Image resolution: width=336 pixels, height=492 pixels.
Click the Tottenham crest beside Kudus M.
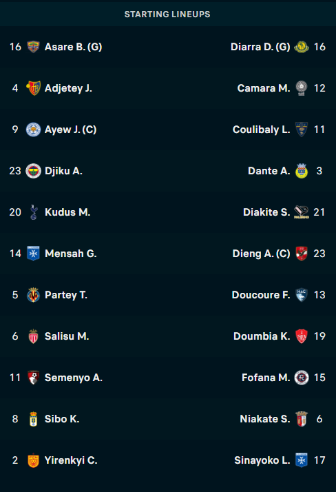33,212
